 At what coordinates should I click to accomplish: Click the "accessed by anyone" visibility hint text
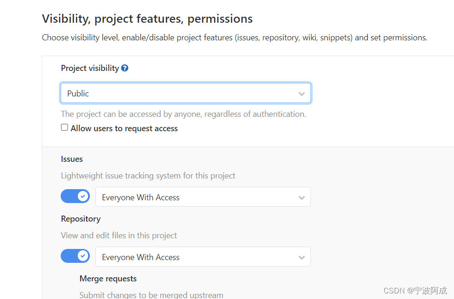point(183,114)
